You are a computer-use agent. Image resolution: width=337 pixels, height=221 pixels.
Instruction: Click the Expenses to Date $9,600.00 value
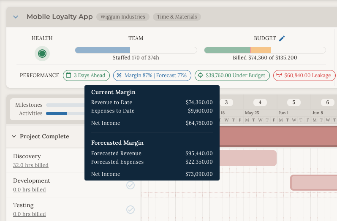(x=200, y=111)
